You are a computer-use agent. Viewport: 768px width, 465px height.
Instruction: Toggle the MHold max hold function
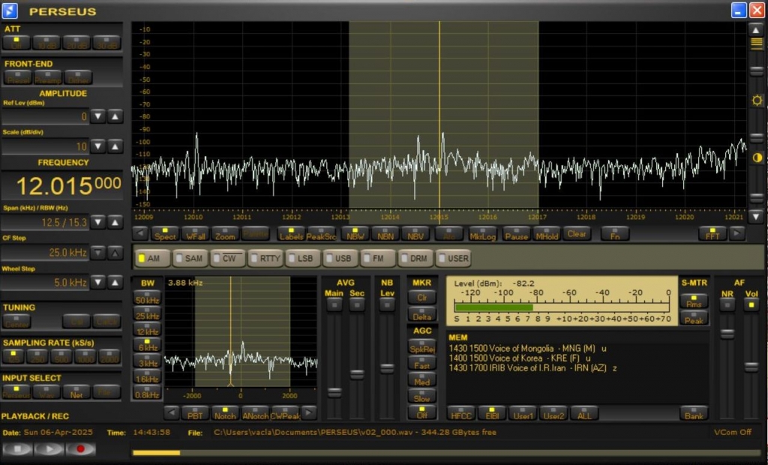click(547, 234)
